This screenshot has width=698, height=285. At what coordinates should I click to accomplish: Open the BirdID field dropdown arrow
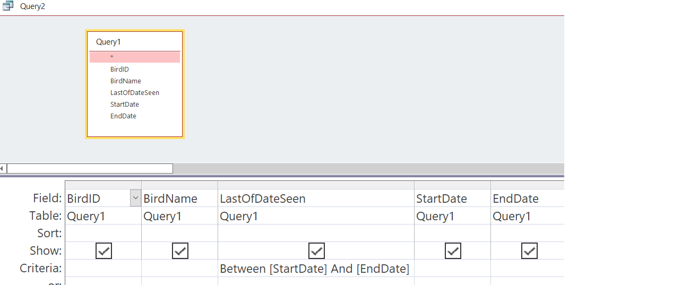click(135, 198)
